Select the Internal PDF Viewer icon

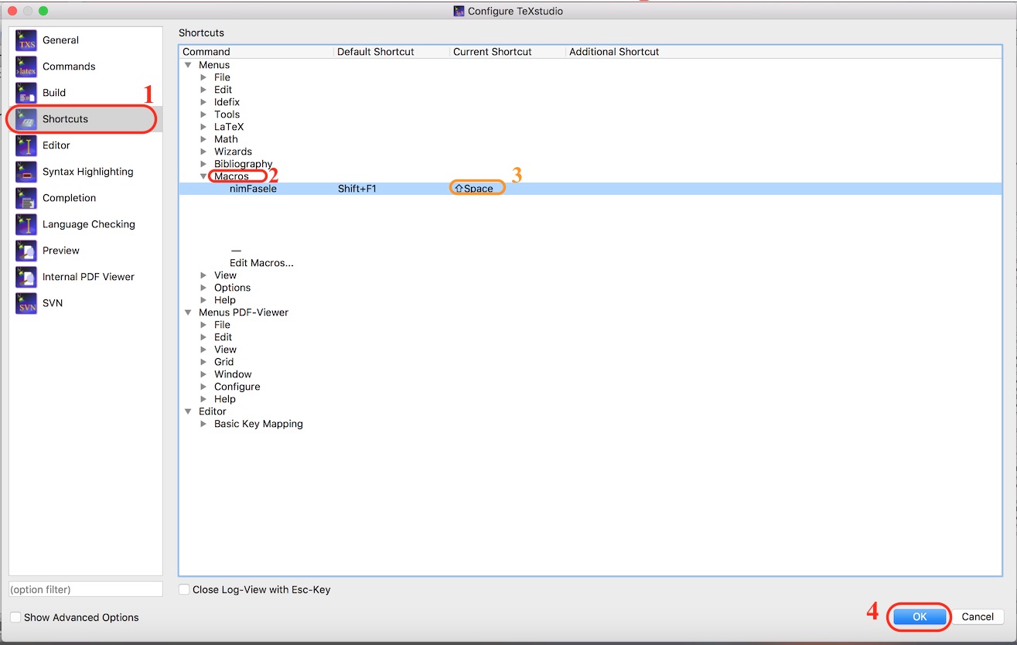(26, 277)
